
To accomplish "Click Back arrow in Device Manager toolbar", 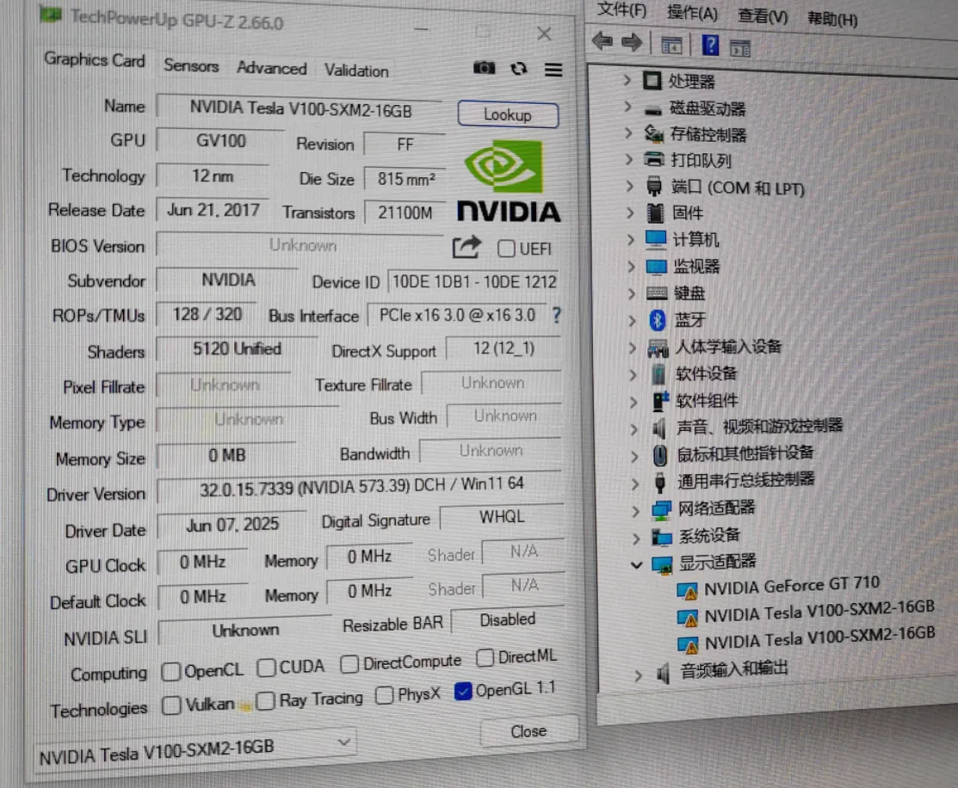I will 603,41.
